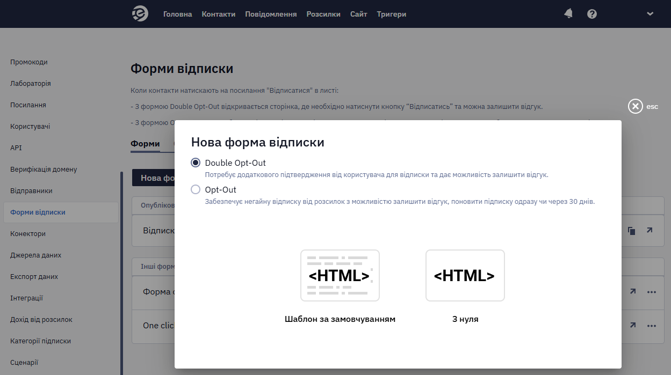Go to Користувачі in sidebar
The image size is (671, 375).
click(30, 127)
